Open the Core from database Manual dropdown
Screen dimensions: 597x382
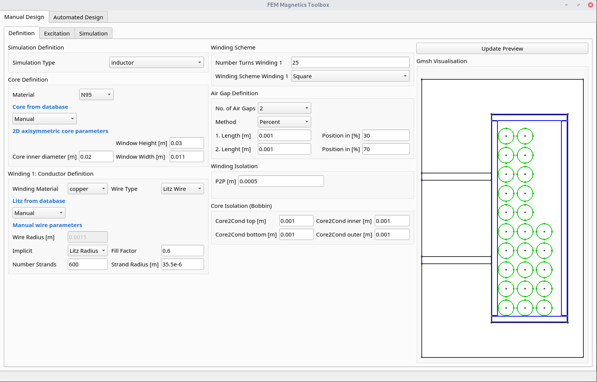pos(45,119)
